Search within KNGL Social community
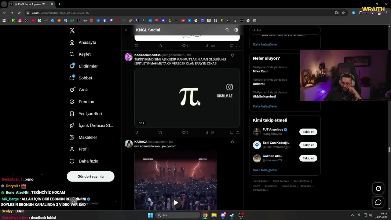This screenshot has height=220, width=391. 227,30
